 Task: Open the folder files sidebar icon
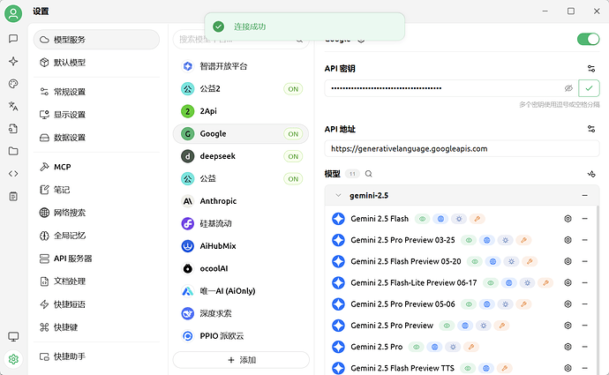[13, 151]
